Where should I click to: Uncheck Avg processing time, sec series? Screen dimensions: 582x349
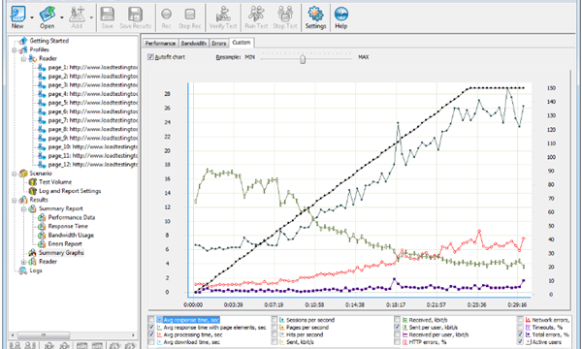click(x=151, y=334)
